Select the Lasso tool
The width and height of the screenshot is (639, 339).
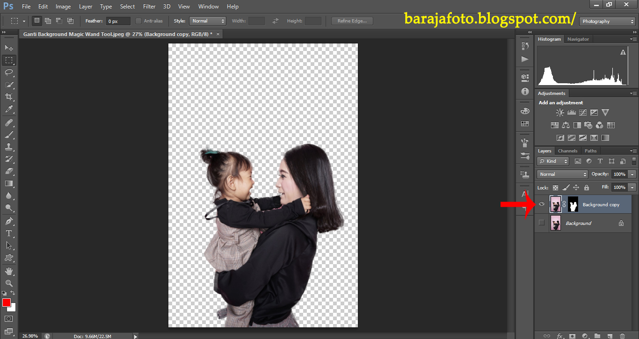(x=9, y=72)
